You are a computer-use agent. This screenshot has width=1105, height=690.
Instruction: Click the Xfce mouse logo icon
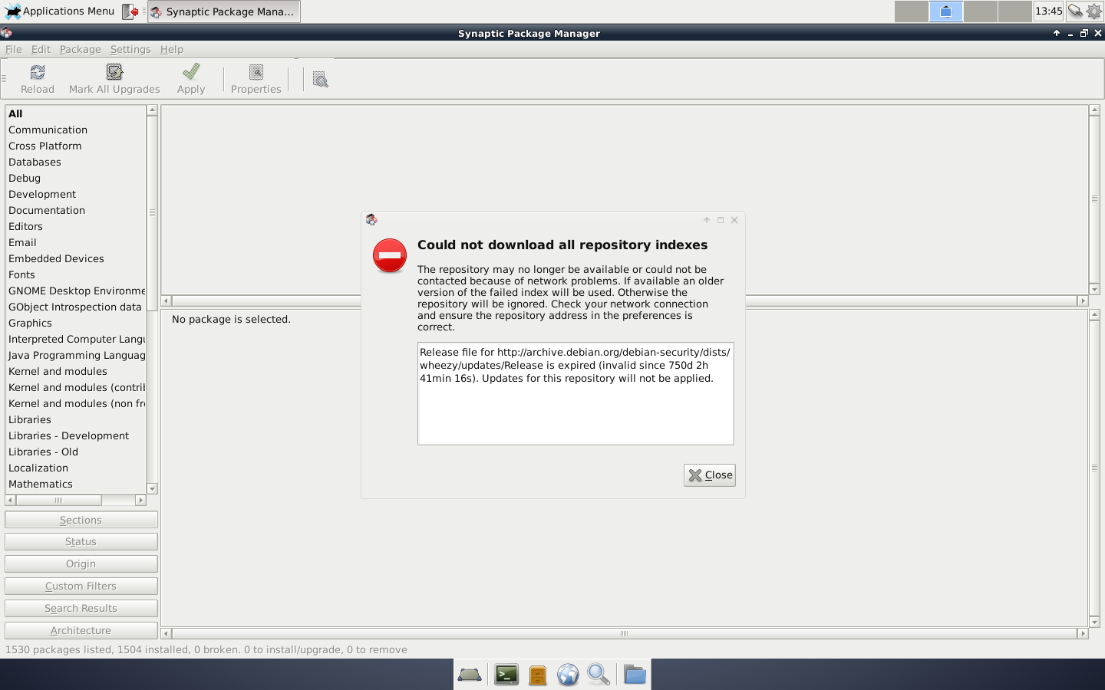coord(12,11)
